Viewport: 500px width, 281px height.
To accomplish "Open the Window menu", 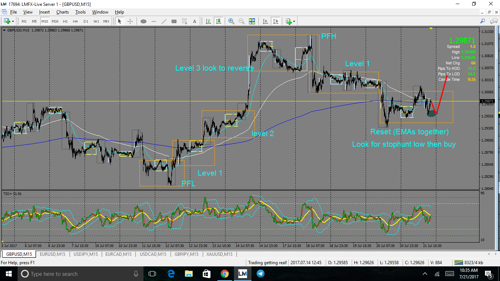I will (x=100, y=12).
